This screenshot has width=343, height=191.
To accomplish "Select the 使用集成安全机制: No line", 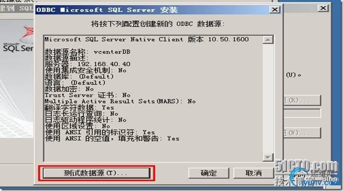I will (x=86, y=70).
